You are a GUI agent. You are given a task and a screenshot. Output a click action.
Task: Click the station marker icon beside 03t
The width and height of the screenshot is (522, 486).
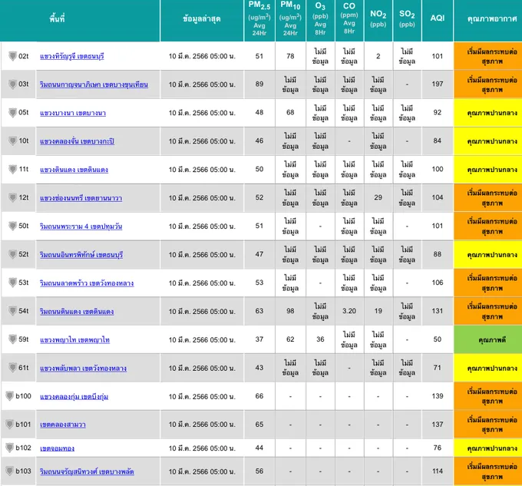12,84
